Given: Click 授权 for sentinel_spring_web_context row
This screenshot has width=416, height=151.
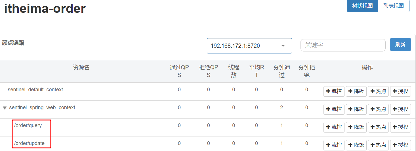Looking at the screenshot, I should point(400,109).
